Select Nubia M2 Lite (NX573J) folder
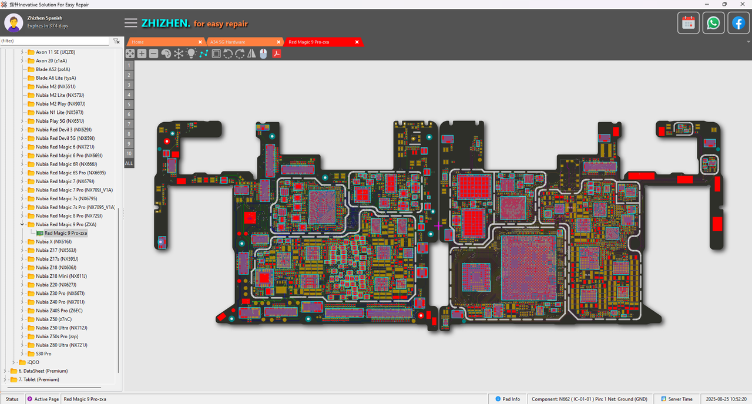The height and width of the screenshot is (404, 752). pyautogui.click(x=59, y=95)
